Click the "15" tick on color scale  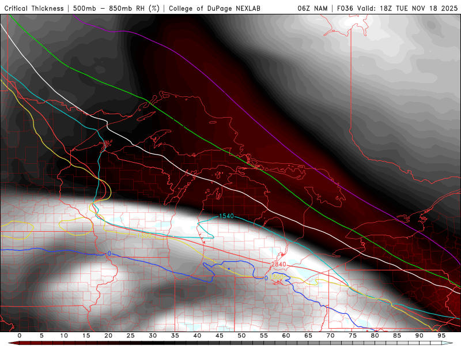coord(86,336)
